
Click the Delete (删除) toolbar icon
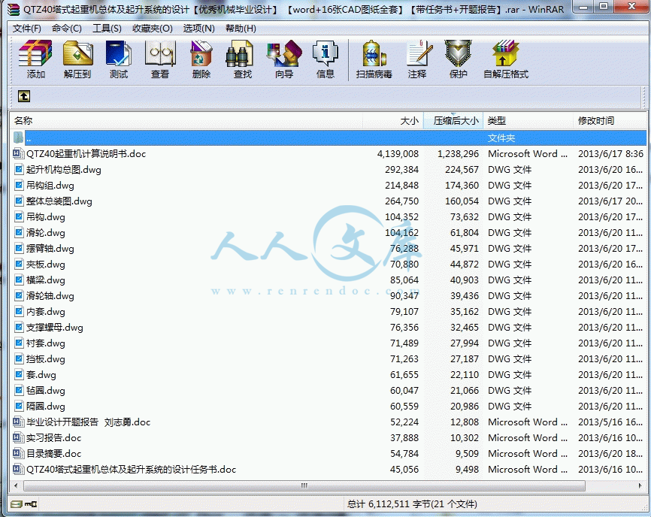pos(201,53)
